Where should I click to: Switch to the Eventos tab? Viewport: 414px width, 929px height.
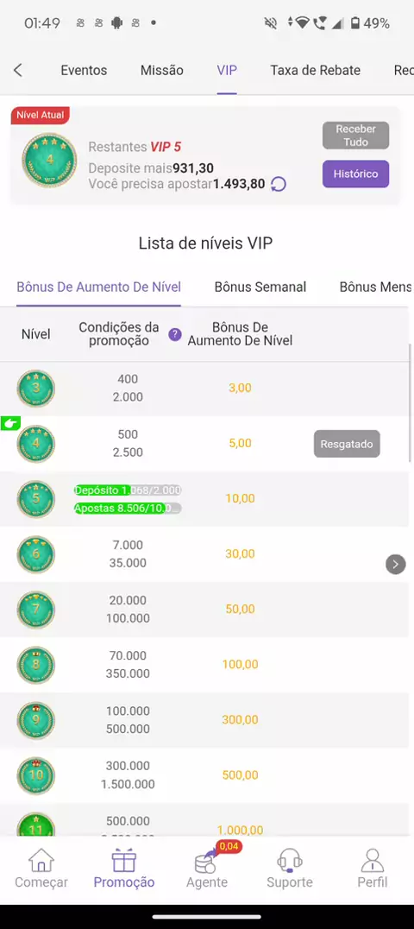click(85, 71)
